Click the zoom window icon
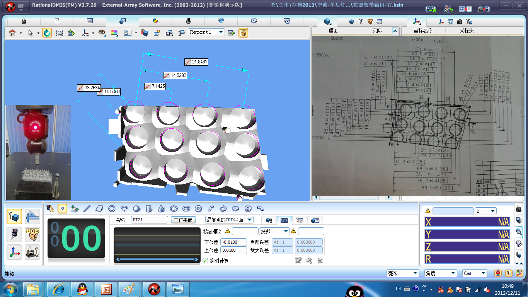528x297 pixels. (x=59, y=33)
